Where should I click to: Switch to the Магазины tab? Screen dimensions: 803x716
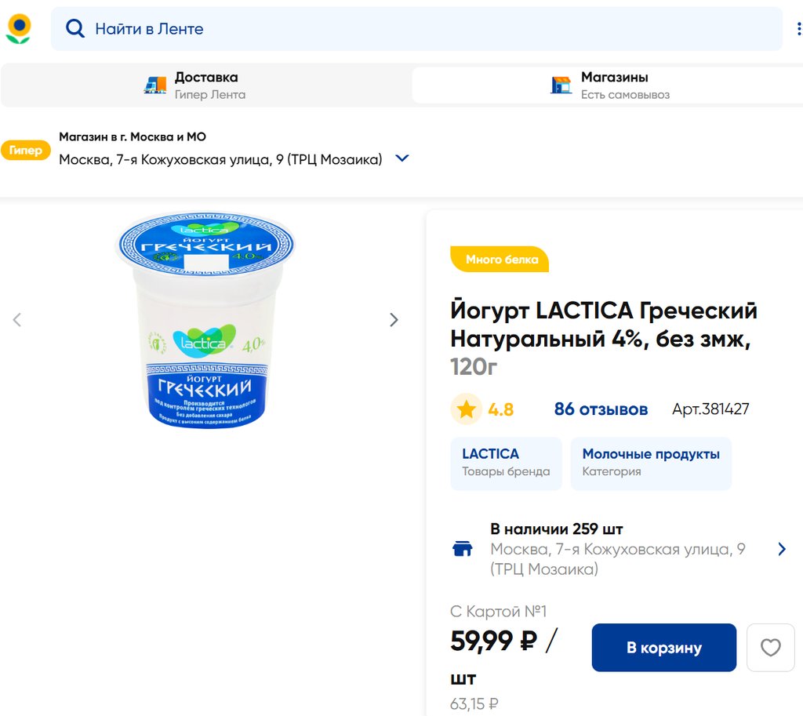(x=614, y=85)
